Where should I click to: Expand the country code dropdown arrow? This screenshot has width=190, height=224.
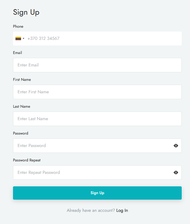pyautogui.click(x=24, y=38)
